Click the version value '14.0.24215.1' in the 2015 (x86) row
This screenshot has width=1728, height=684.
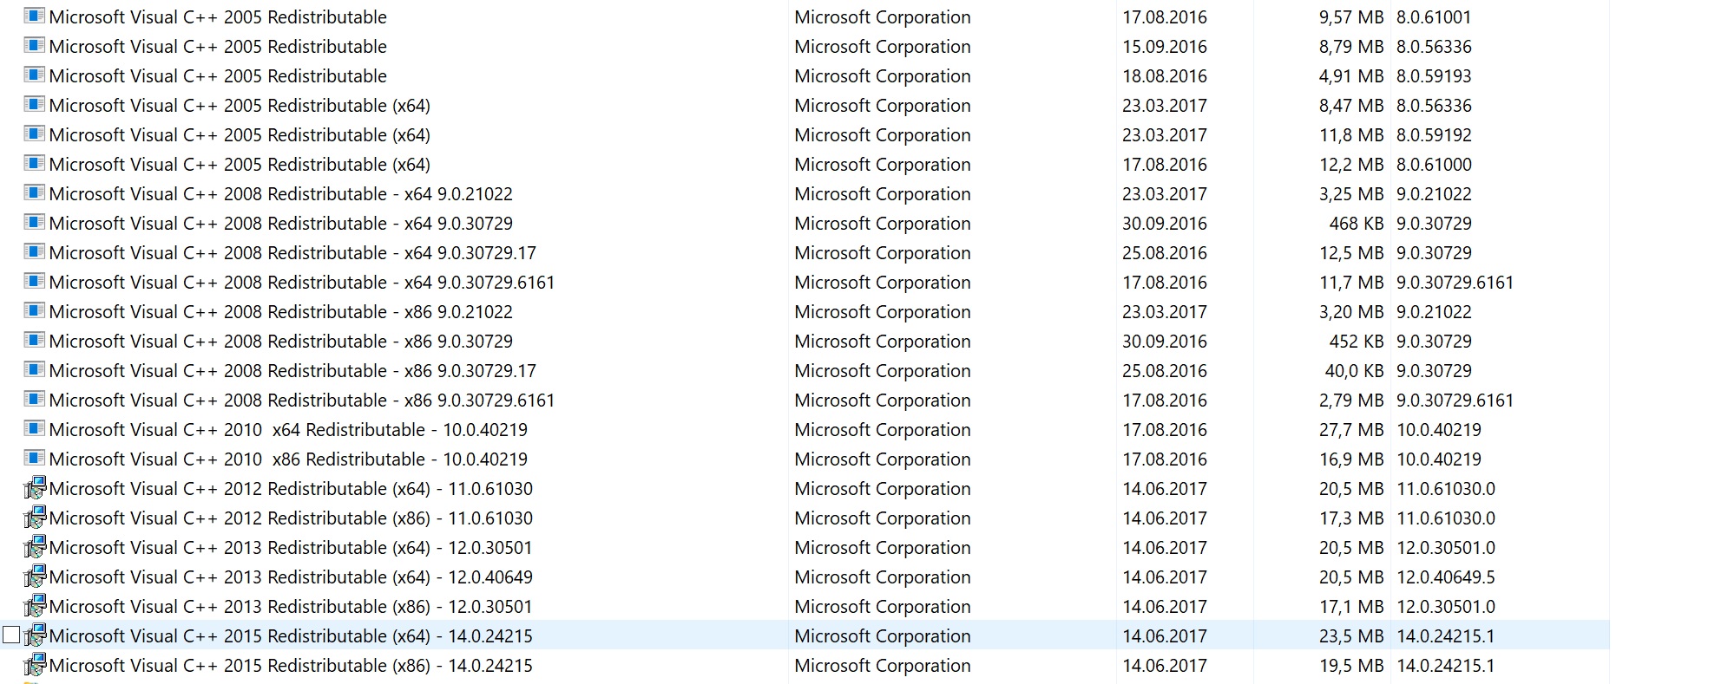point(1446,666)
